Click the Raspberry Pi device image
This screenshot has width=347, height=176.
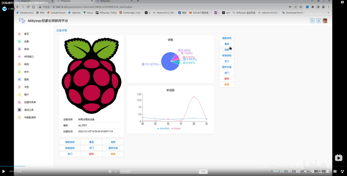92,75
